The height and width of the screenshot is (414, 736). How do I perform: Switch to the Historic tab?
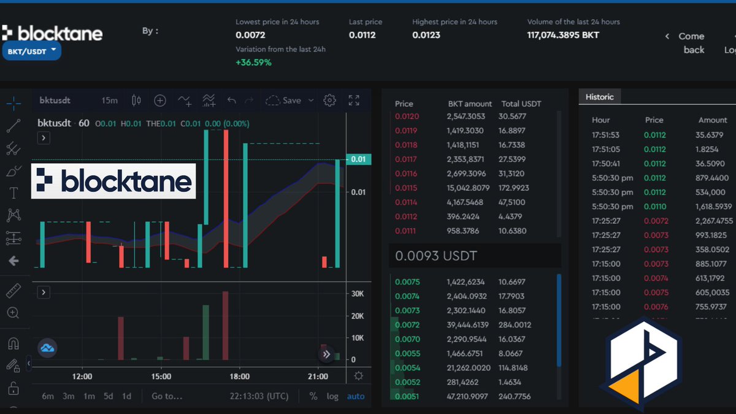pos(599,97)
